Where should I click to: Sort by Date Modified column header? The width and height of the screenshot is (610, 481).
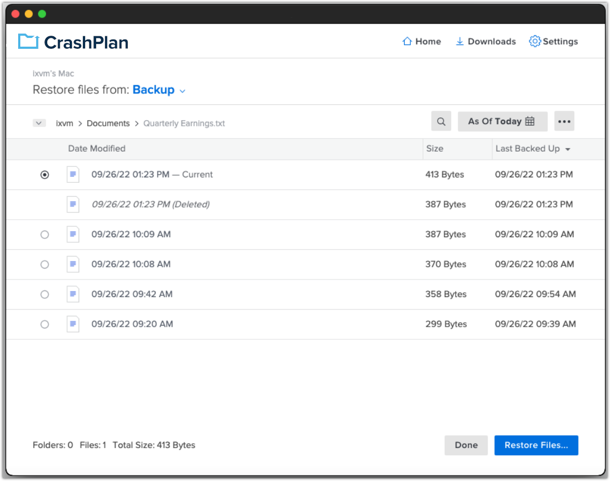(x=97, y=149)
